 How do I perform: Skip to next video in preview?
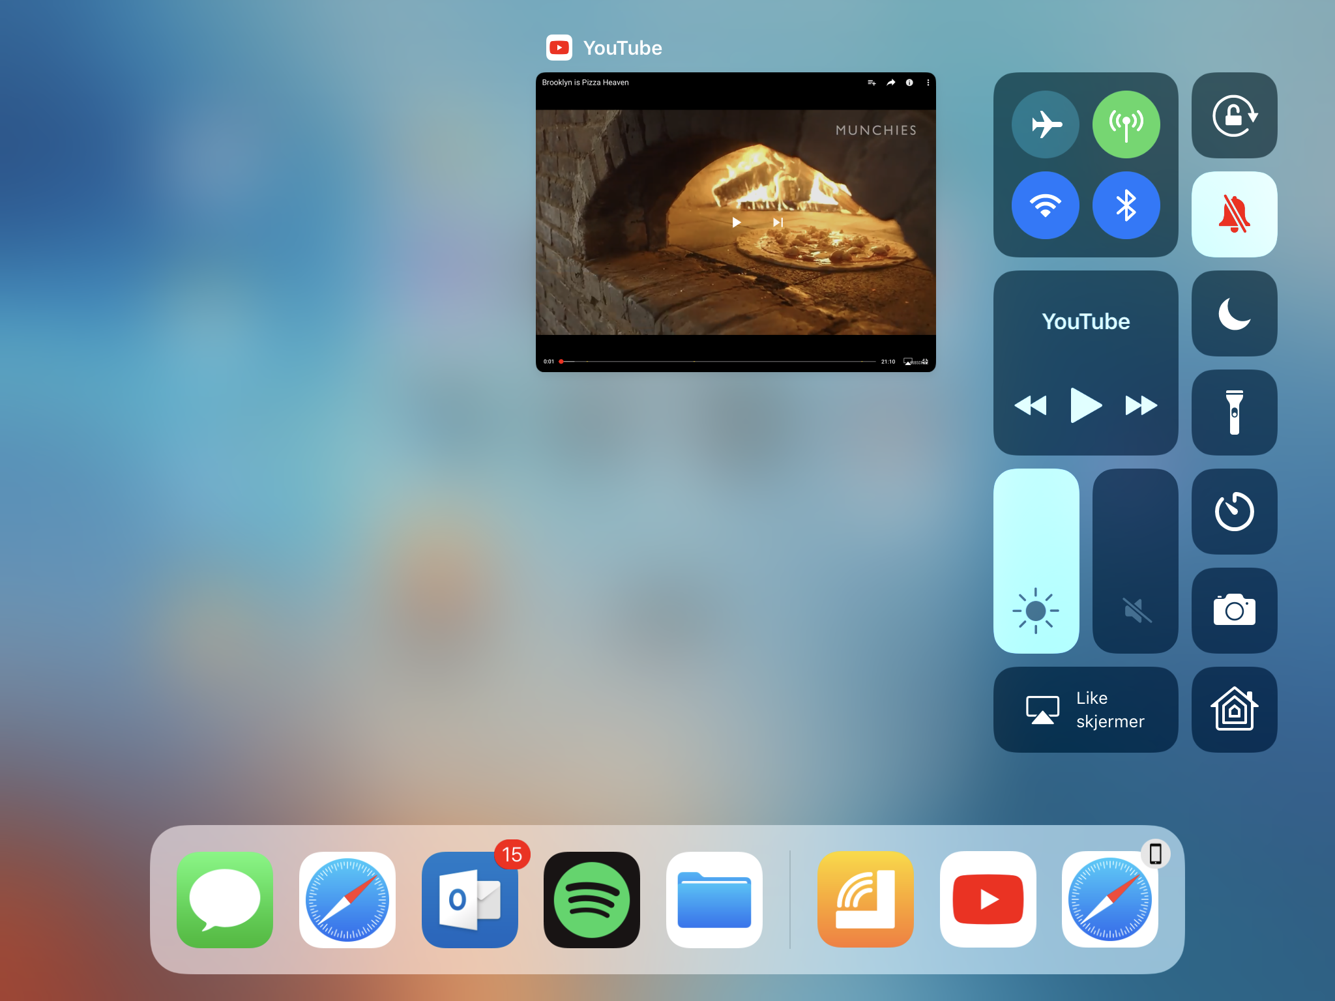click(778, 222)
